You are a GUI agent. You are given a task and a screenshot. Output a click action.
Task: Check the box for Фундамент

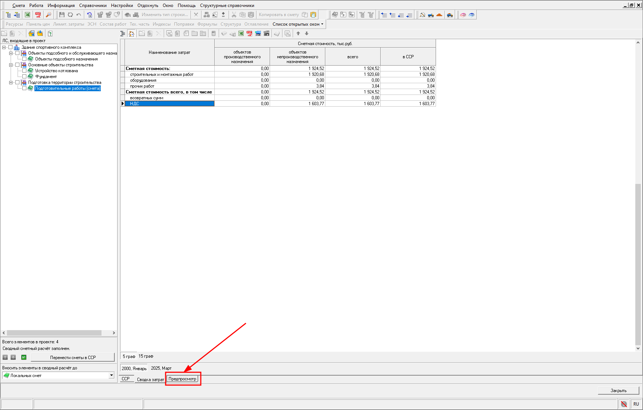24,77
